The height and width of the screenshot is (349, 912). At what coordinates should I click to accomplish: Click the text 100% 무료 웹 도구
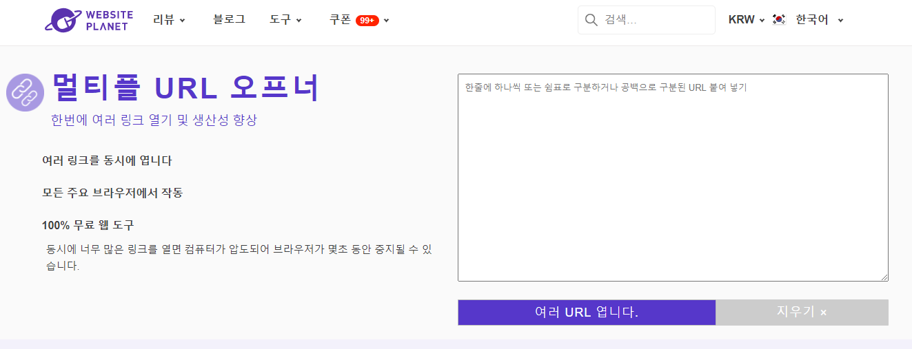(x=88, y=225)
